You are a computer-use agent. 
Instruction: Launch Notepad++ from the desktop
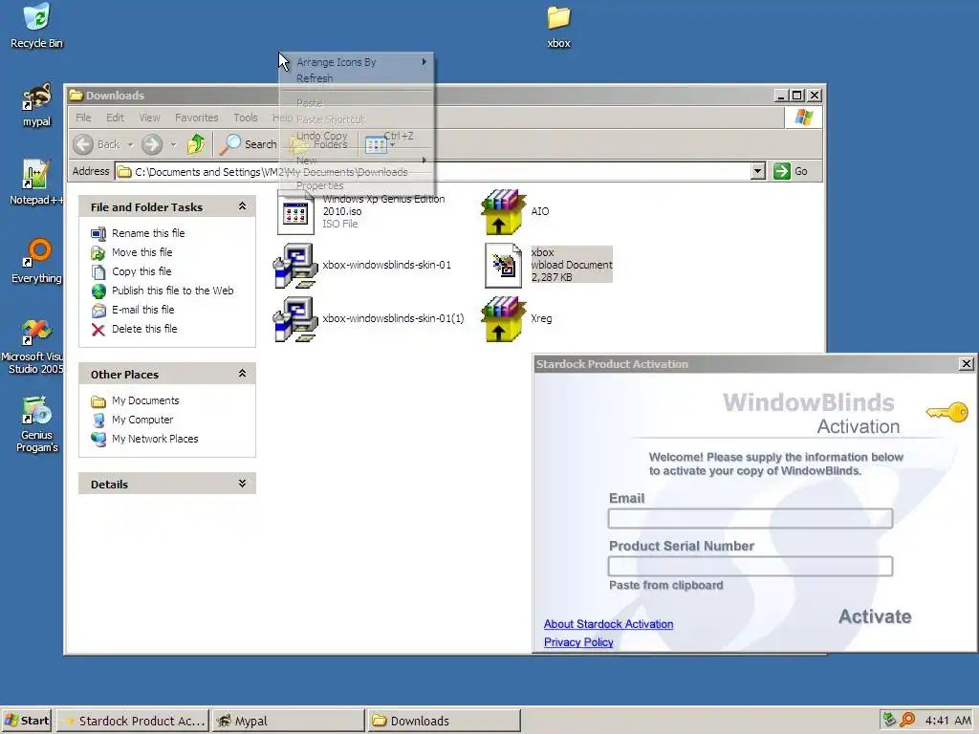coord(36,183)
